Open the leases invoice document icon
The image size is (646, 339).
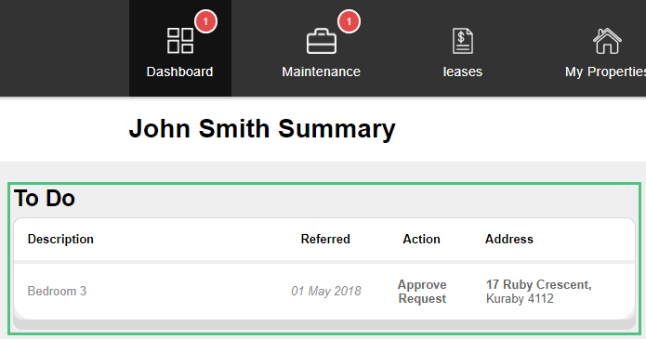click(463, 41)
